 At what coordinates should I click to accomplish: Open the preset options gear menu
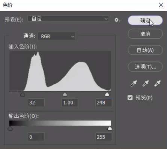(117, 20)
